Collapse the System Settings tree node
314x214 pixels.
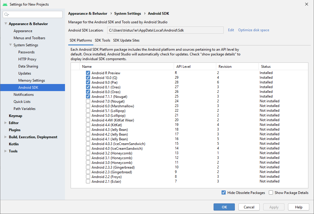10,45
